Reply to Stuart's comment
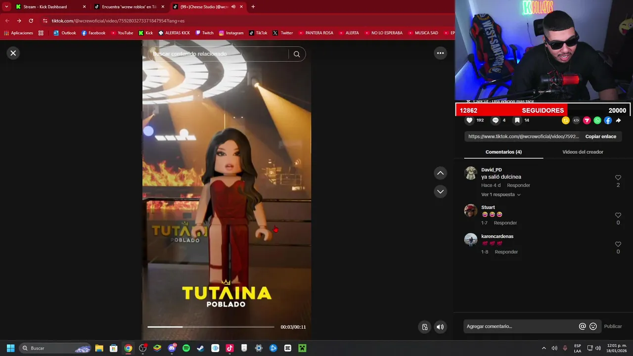 coord(505,223)
